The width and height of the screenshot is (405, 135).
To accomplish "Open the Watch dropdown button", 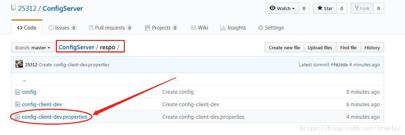I will 282,8.
